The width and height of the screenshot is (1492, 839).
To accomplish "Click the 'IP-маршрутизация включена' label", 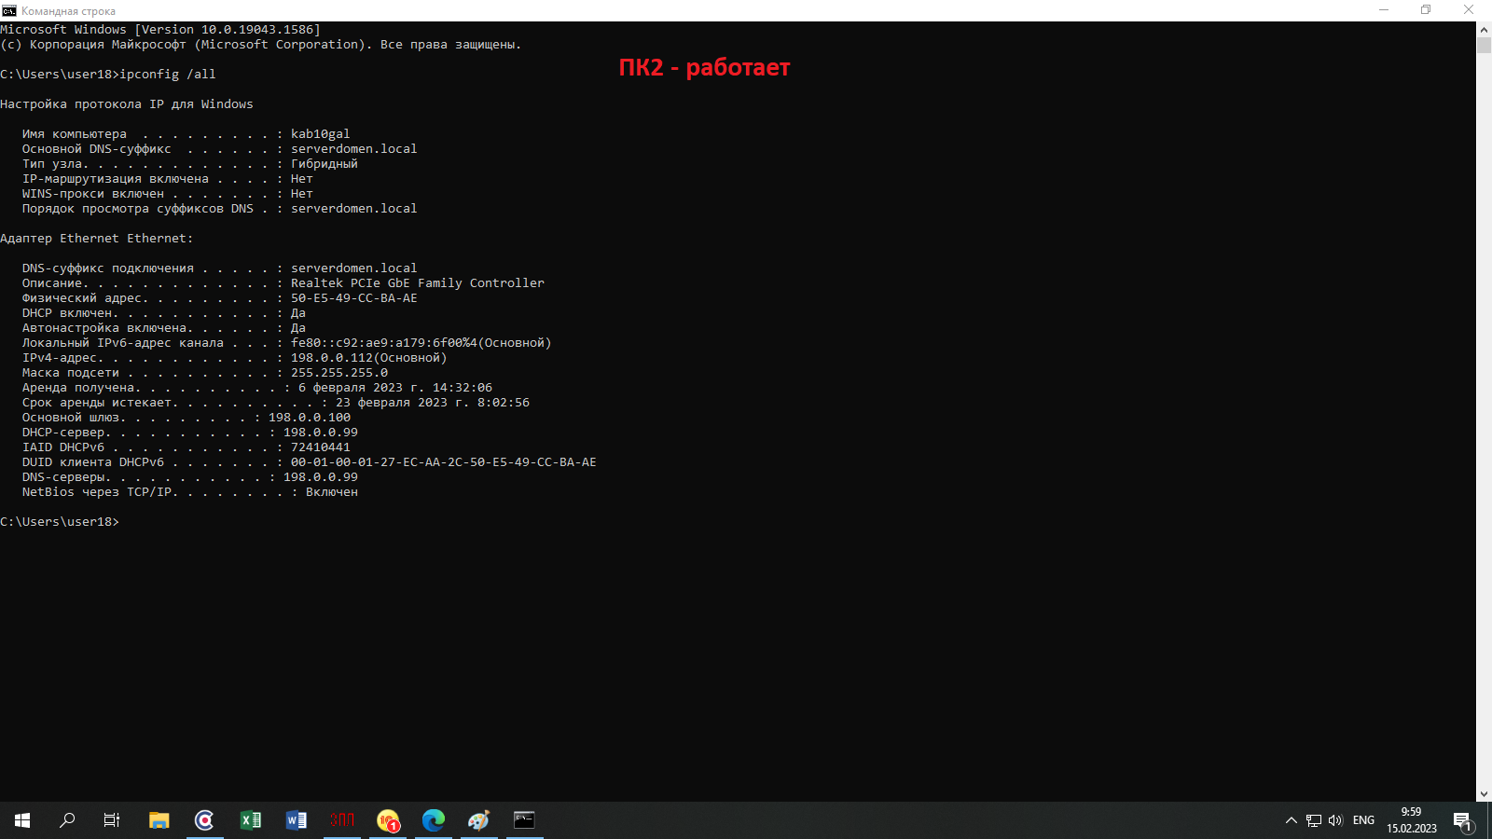I will (x=116, y=179).
